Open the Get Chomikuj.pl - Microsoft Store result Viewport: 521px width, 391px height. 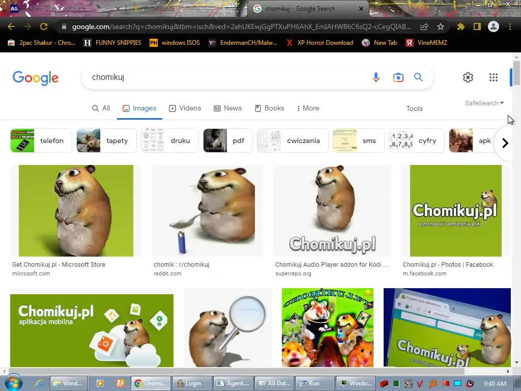tap(59, 265)
